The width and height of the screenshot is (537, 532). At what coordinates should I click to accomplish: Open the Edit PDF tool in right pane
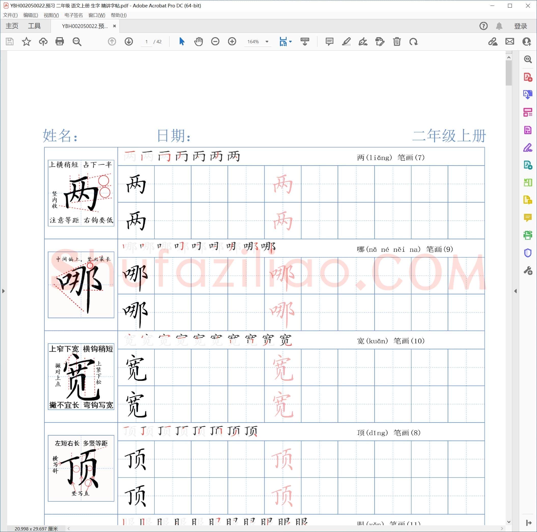pyautogui.click(x=528, y=130)
